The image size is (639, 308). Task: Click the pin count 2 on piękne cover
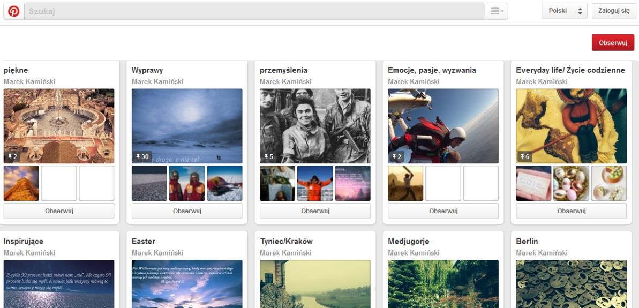pyautogui.click(x=12, y=157)
